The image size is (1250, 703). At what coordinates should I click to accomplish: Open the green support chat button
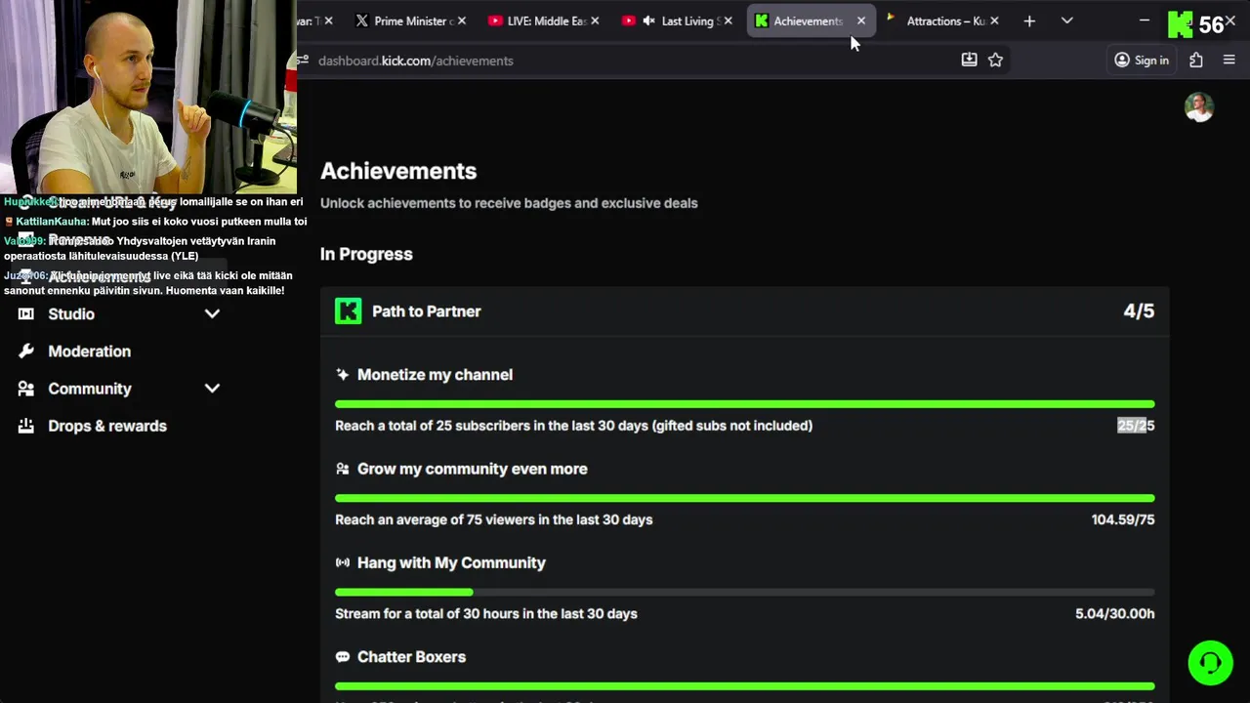click(1210, 663)
